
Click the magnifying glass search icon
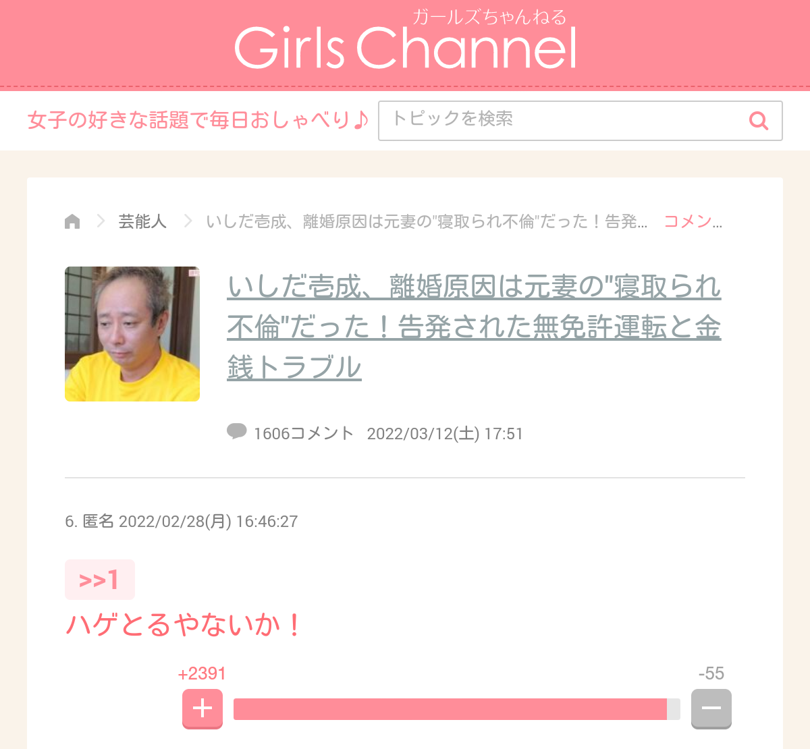pyautogui.click(x=759, y=121)
